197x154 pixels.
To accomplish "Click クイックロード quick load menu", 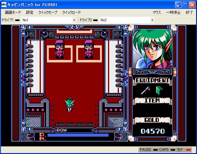I will click(x=71, y=12).
